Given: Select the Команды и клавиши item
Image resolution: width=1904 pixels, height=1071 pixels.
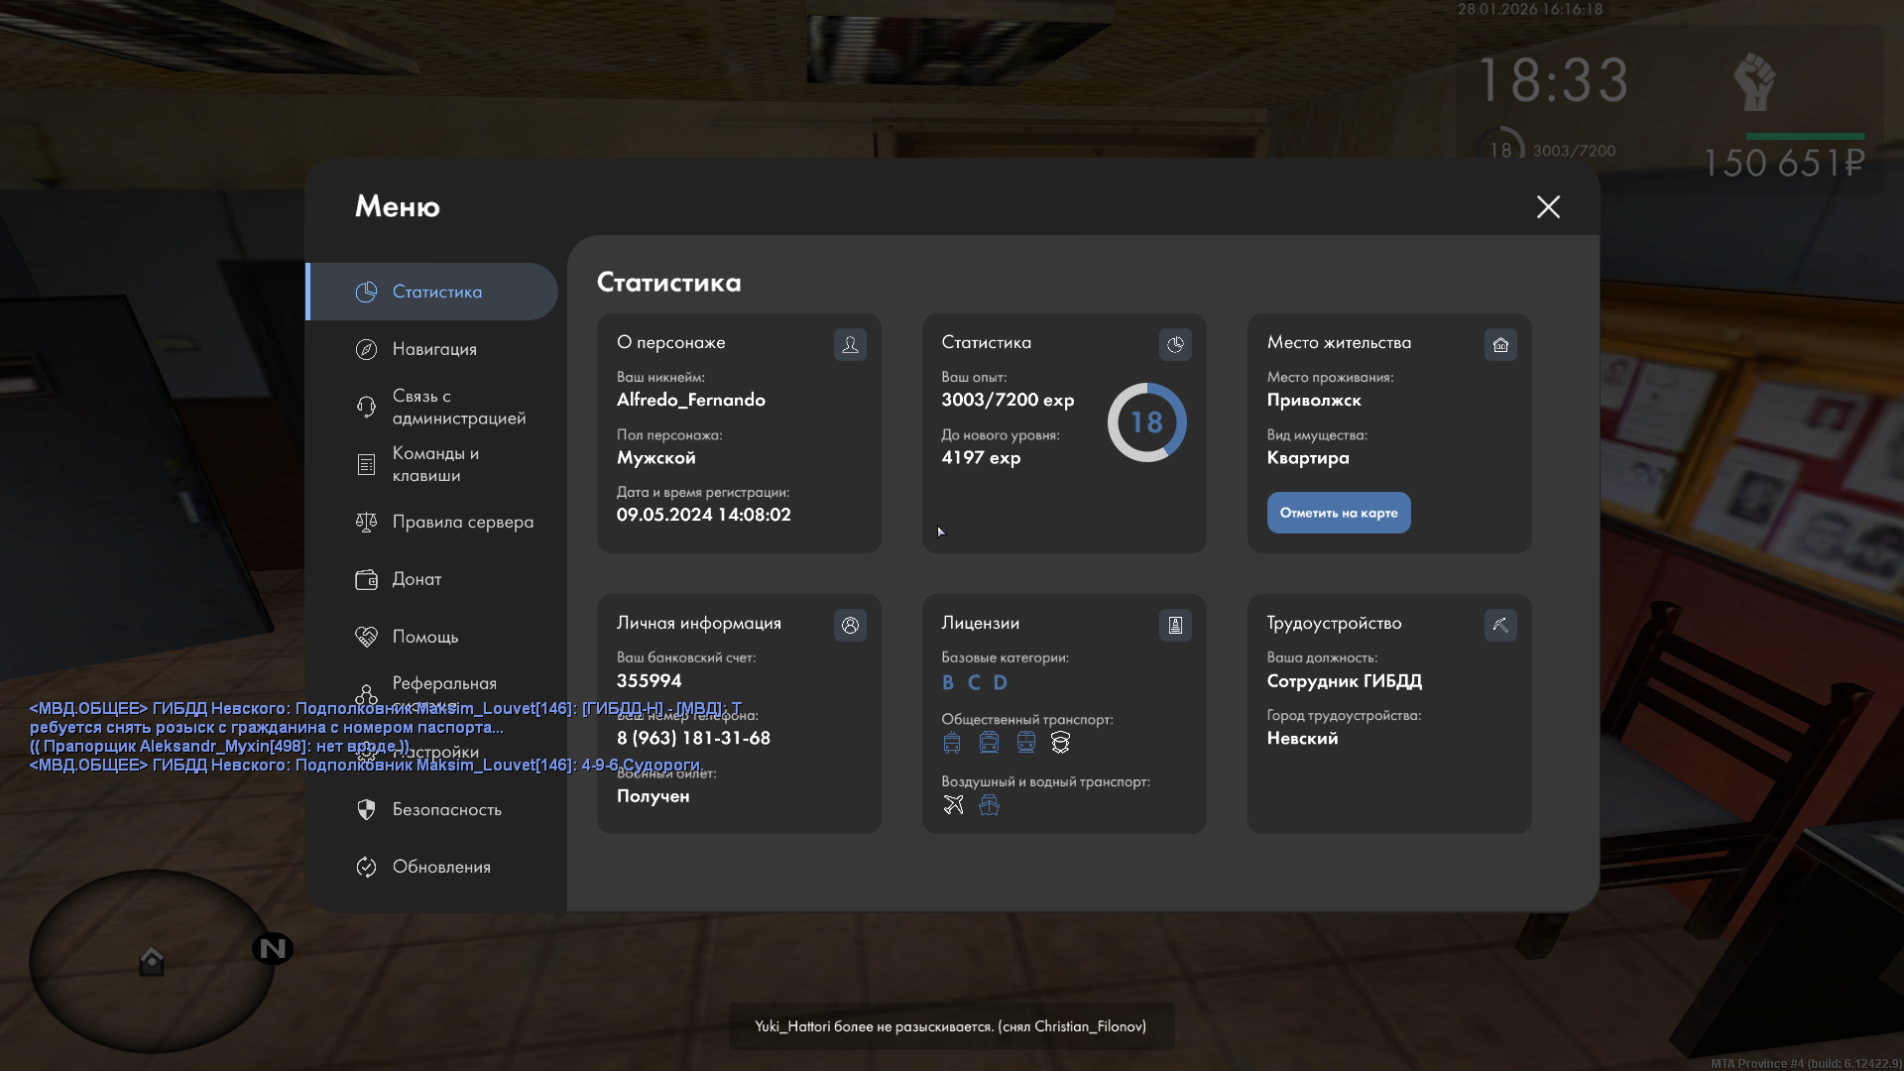Looking at the screenshot, I should (434, 464).
